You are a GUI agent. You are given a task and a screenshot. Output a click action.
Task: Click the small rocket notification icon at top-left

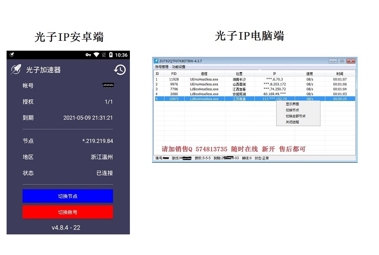coord(12,55)
